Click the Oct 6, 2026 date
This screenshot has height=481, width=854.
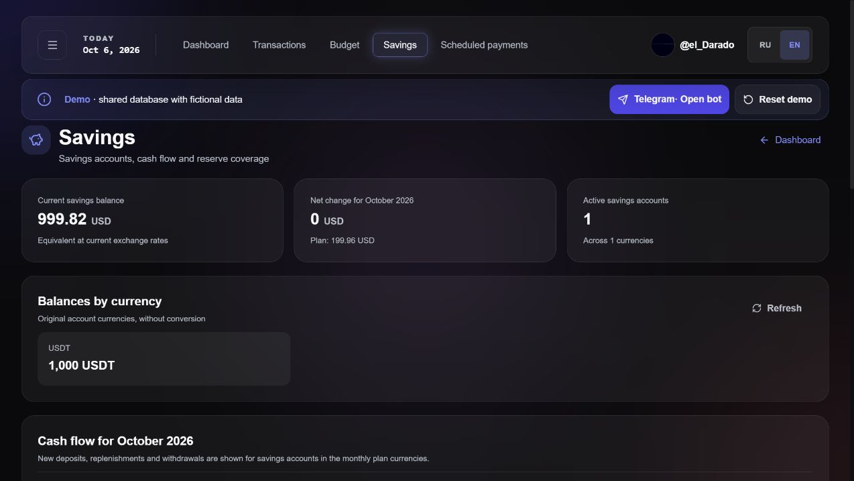(x=111, y=50)
